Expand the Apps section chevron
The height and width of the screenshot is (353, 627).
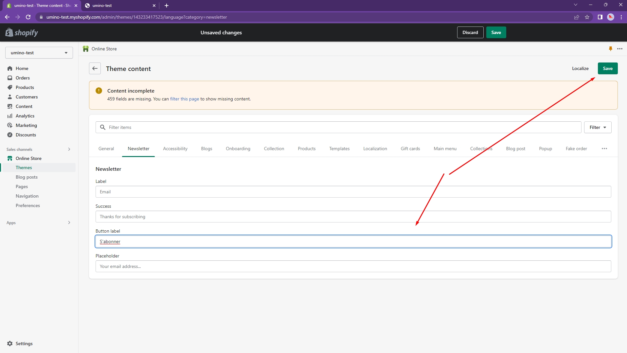(x=69, y=222)
